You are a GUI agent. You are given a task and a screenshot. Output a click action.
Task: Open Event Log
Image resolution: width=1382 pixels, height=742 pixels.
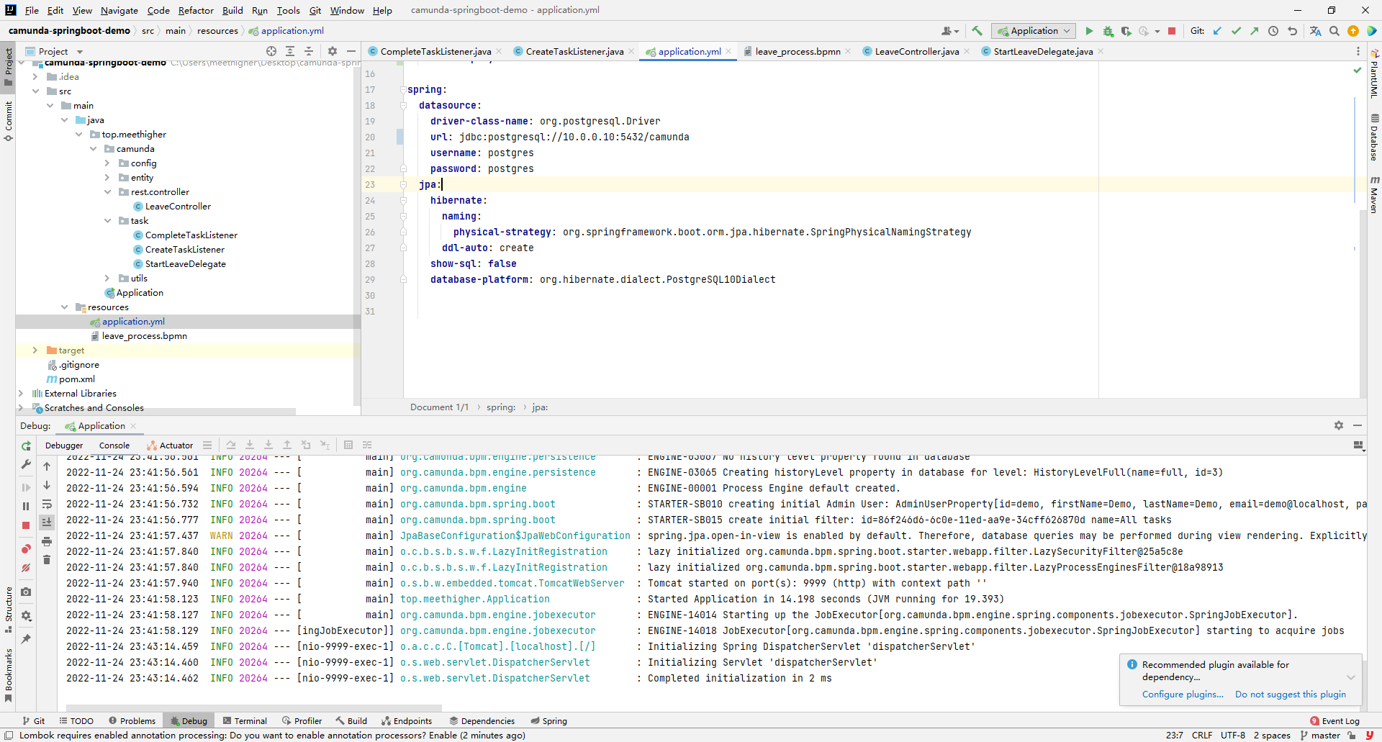pyautogui.click(x=1335, y=721)
